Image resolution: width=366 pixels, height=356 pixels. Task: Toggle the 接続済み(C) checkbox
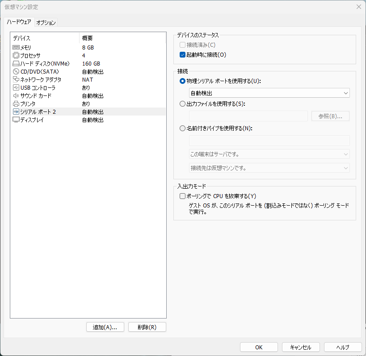tap(182, 45)
